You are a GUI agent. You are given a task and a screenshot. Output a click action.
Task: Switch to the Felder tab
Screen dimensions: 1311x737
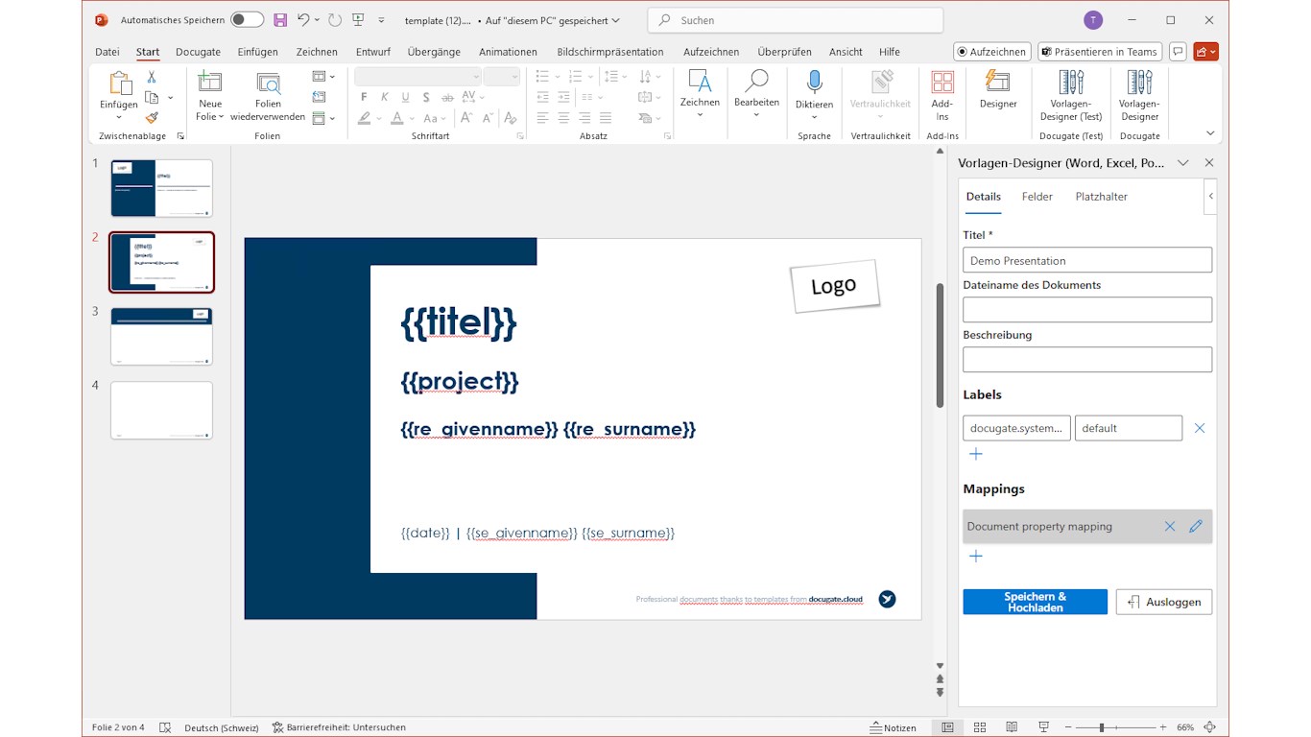click(x=1037, y=197)
